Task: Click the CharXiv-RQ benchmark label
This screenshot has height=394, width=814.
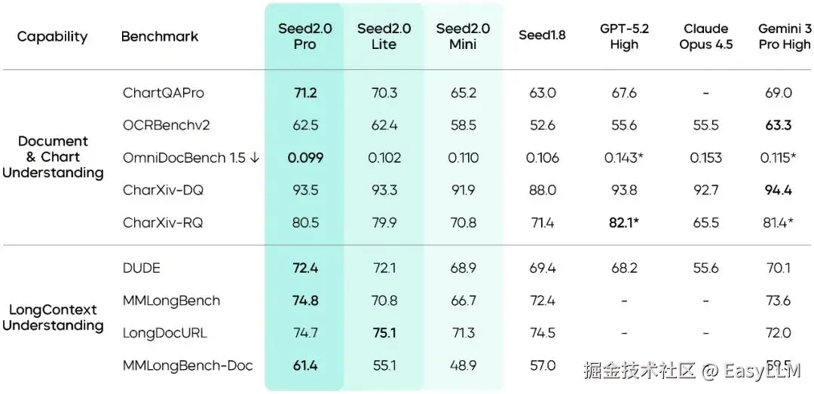Action: pyautogui.click(x=163, y=223)
